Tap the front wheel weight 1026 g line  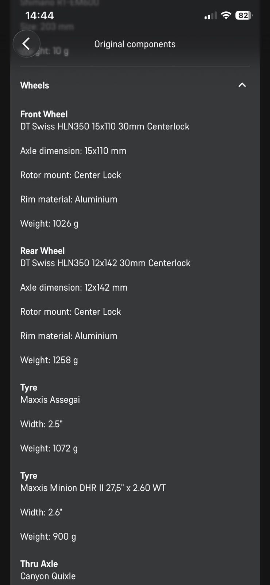click(x=49, y=223)
